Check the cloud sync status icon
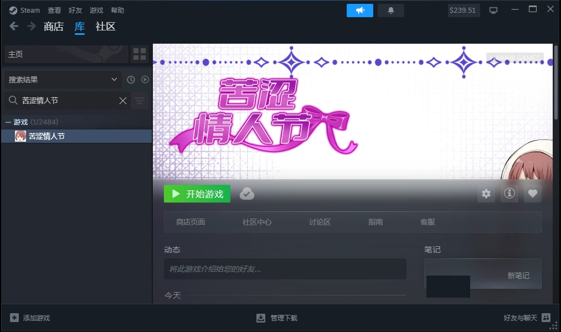Viewport: 561px width, 332px height. pyautogui.click(x=247, y=194)
